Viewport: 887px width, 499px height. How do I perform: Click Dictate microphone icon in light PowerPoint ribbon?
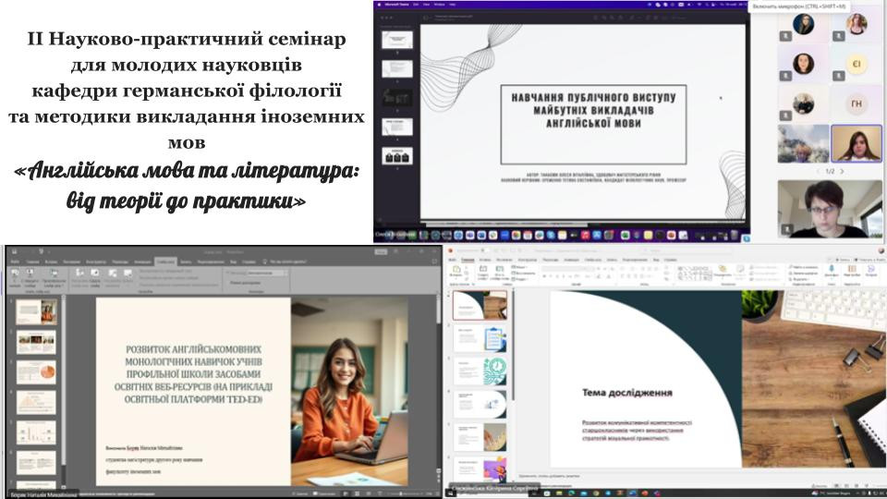831,269
